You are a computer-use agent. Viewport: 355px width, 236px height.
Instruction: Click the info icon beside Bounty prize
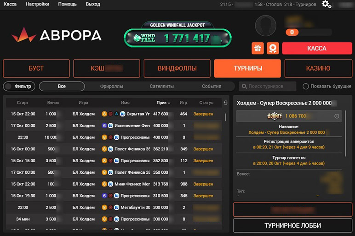(337, 116)
